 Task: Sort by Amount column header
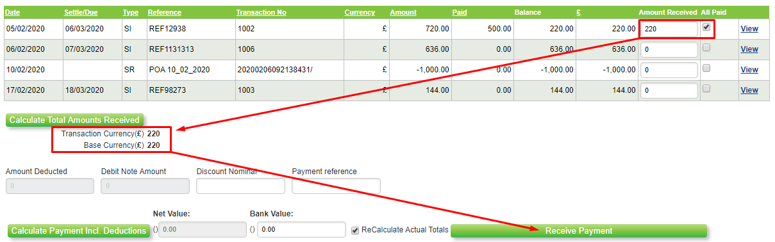pos(403,12)
